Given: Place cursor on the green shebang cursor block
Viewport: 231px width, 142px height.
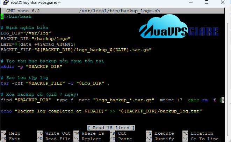Looking at the screenshot, I should pyautogui.click(x=2, y=16).
